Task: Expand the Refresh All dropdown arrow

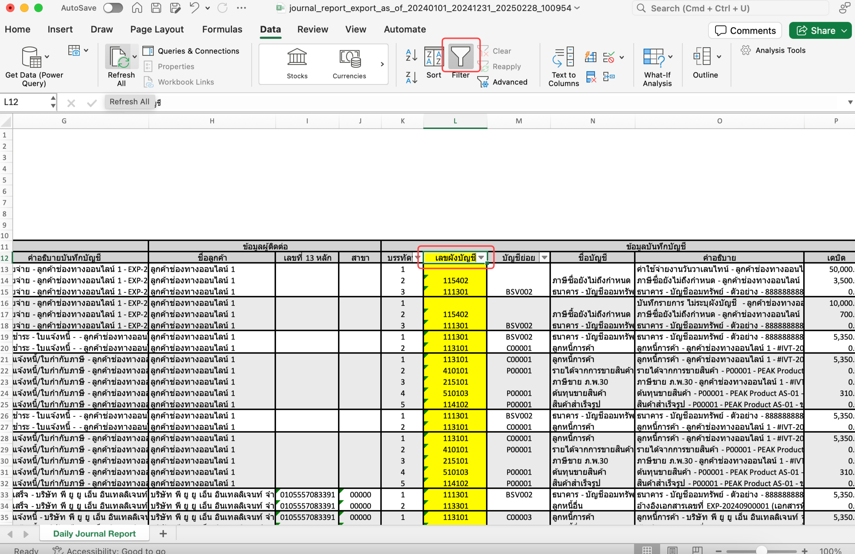Action: (x=134, y=57)
